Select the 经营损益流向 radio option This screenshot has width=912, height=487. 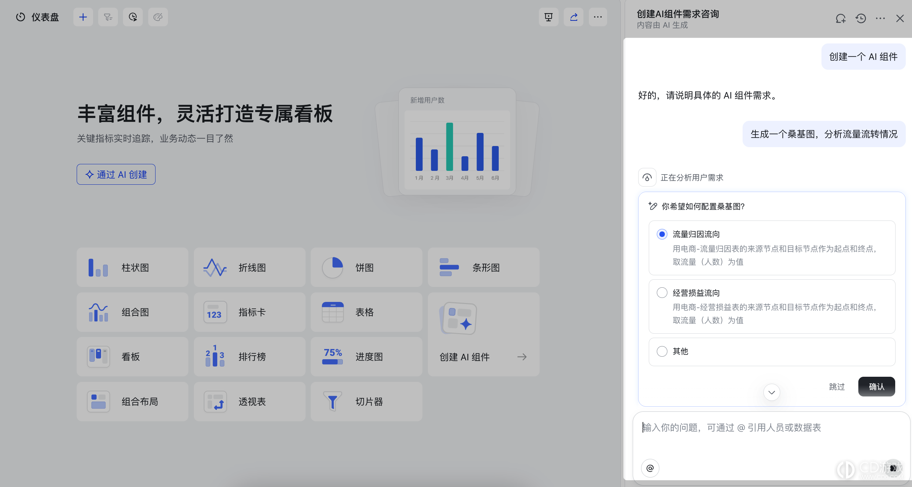tap(662, 292)
